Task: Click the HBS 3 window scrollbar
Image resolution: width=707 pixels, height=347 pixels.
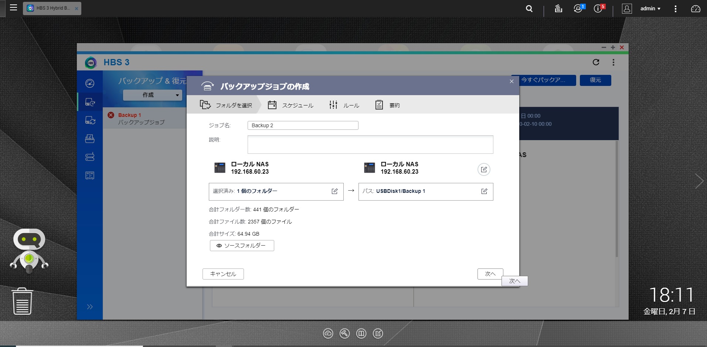Action: [616, 199]
